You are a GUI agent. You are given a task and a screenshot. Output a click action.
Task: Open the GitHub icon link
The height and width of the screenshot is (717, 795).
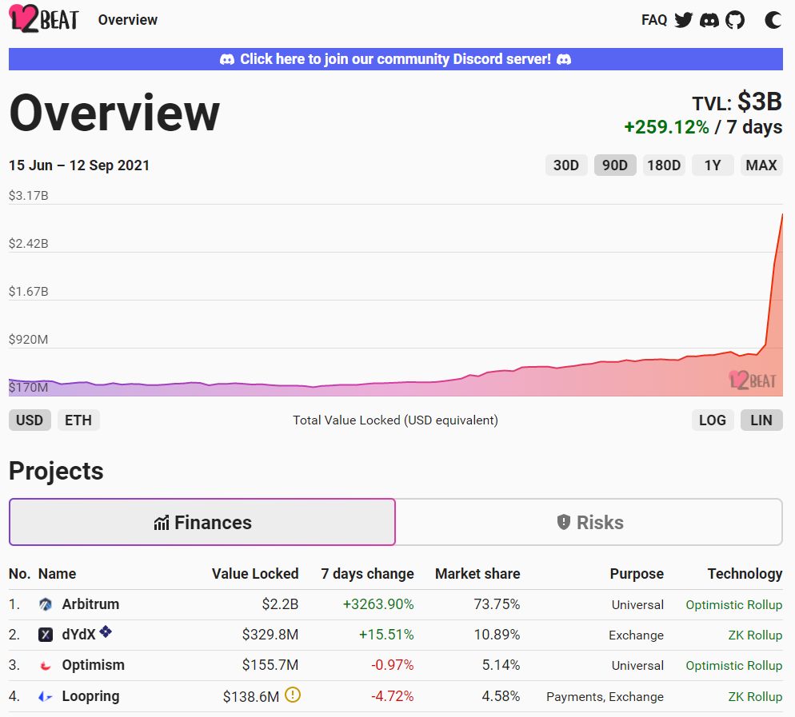click(735, 20)
